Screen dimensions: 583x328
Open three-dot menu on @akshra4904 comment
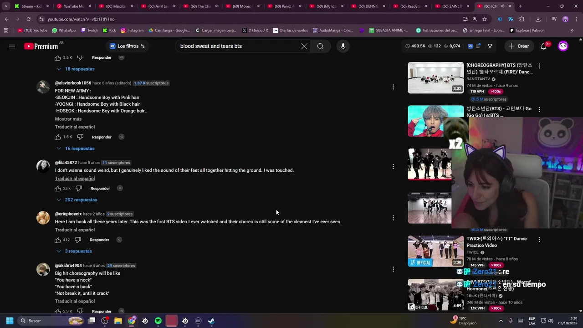(393, 269)
